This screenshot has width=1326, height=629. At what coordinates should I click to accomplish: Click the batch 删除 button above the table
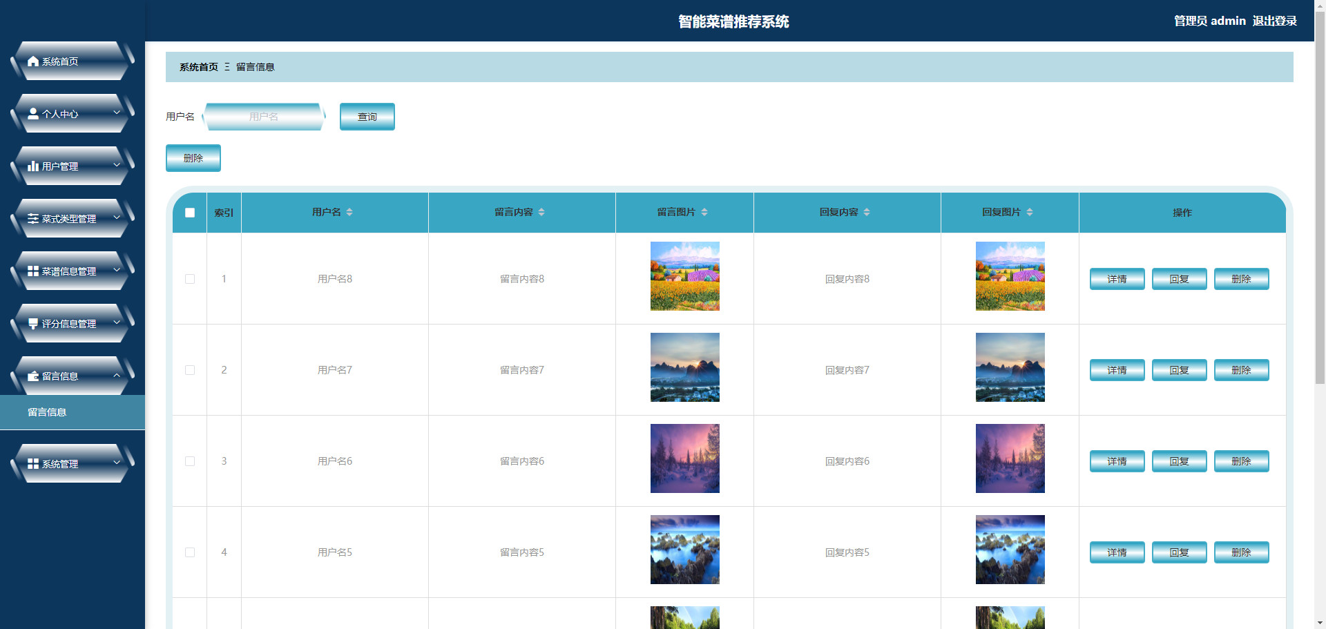[193, 158]
